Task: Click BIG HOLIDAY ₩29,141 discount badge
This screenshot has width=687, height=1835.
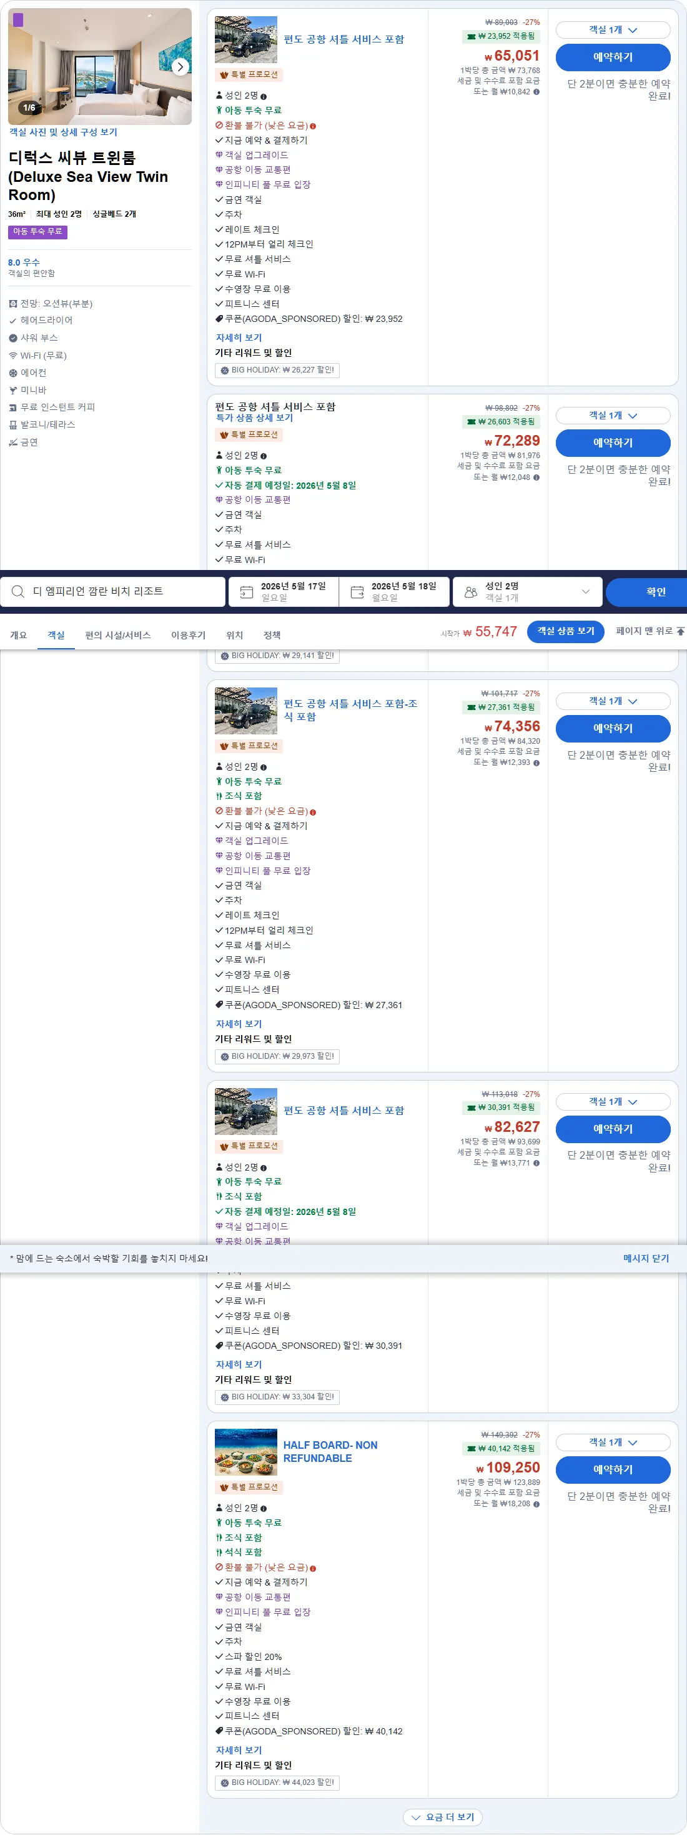Action: click(x=277, y=656)
